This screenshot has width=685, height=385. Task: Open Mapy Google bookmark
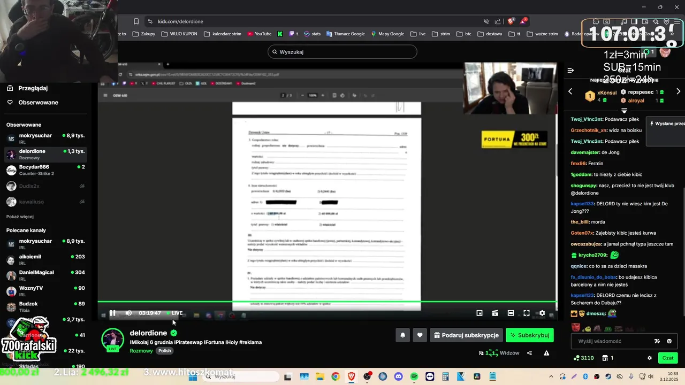[387, 34]
